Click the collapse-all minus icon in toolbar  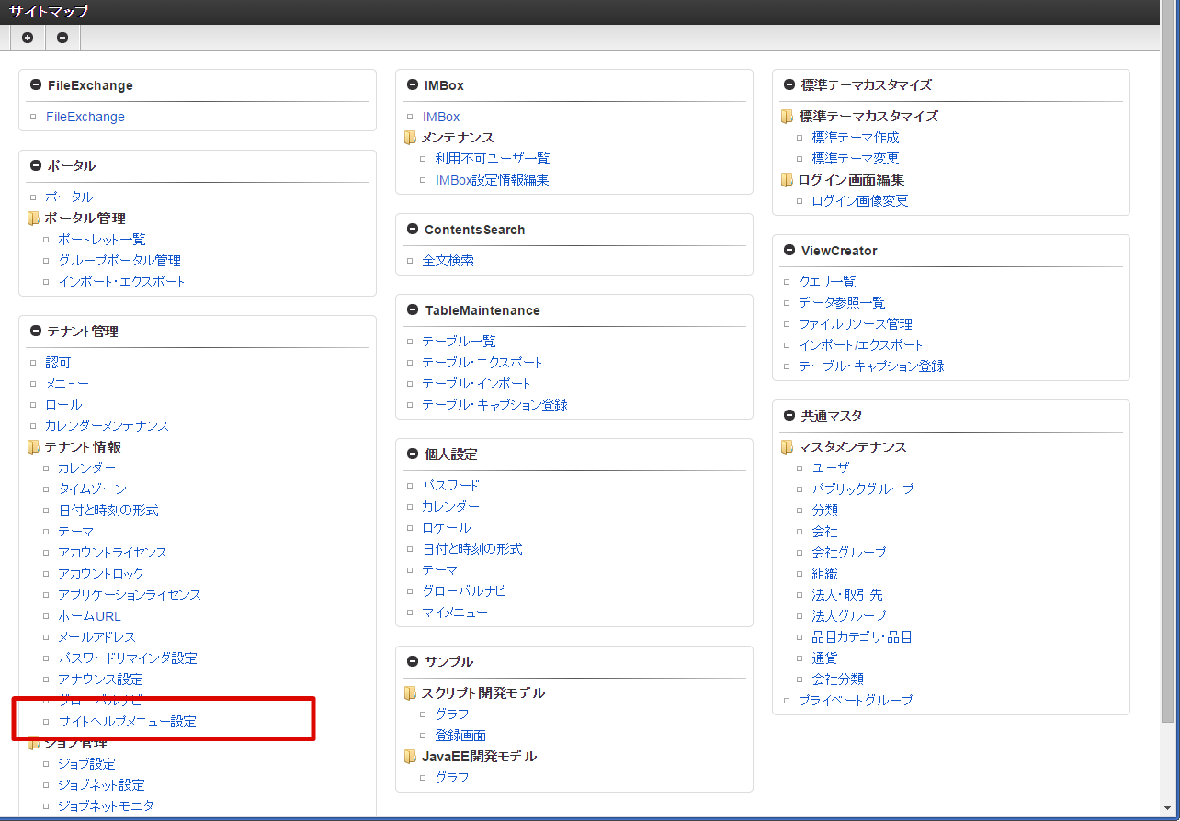(x=62, y=38)
